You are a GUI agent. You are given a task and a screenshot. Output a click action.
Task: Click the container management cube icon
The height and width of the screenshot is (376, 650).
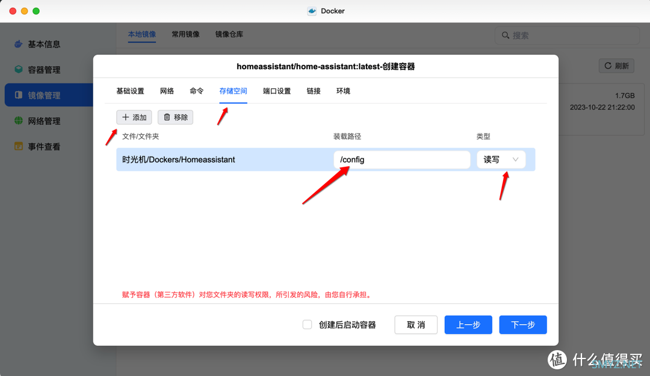(19, 70)
